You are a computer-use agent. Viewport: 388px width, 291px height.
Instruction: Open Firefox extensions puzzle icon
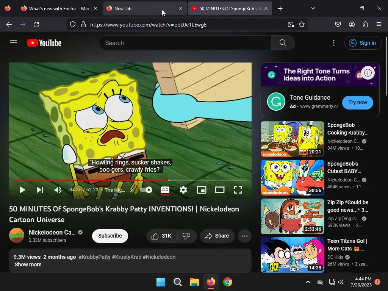(x=365, y=25)
